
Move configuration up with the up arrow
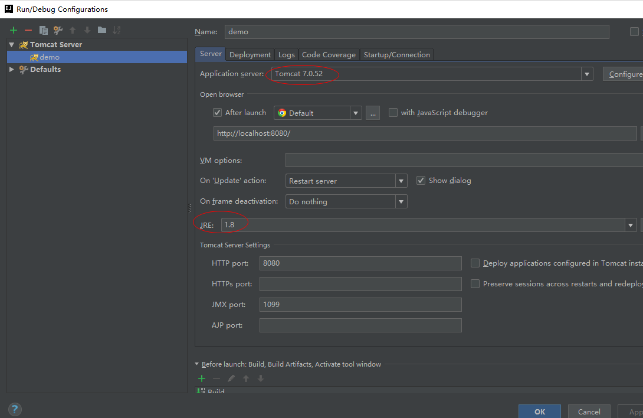[x=73, y=30]
